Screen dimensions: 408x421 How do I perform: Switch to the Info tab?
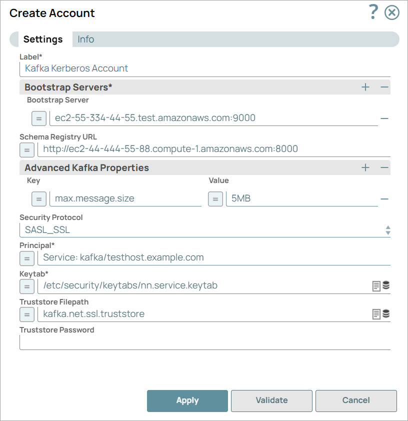point(85,39)
